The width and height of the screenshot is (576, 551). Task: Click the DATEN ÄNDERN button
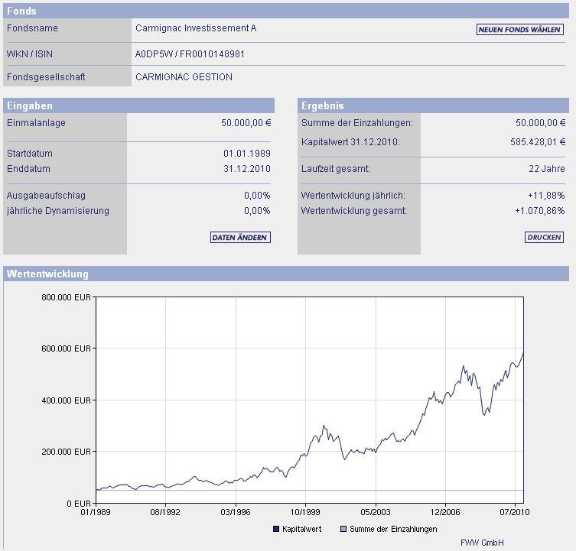point(240,237)
